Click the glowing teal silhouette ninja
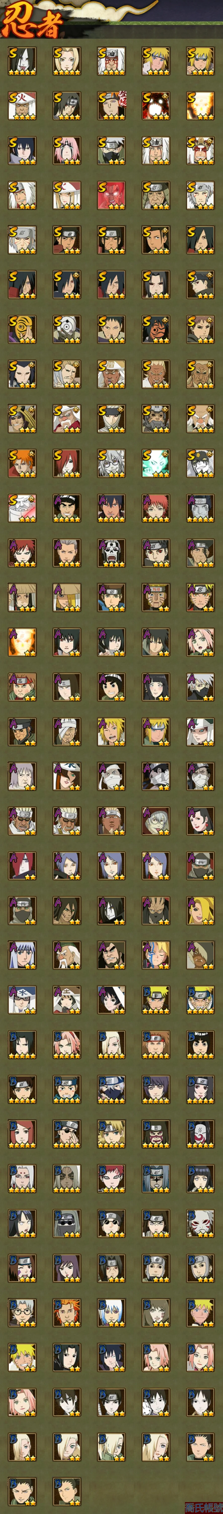223x1514 pixels. (156, 463)
